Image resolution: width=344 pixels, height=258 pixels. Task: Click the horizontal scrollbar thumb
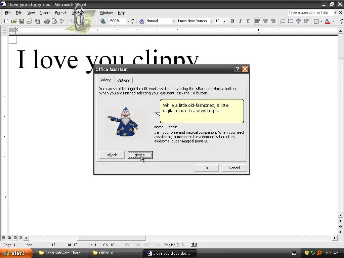111,238
